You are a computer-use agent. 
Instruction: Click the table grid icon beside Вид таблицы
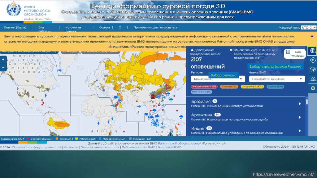288,52
